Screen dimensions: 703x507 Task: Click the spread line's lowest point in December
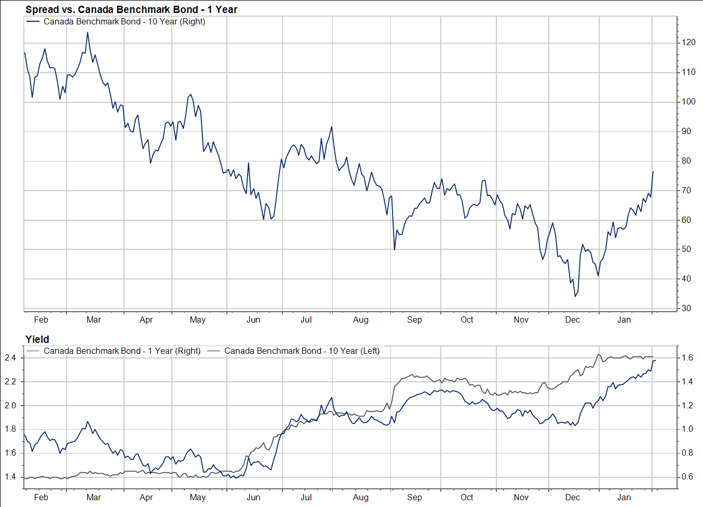(x=575, y=296)
